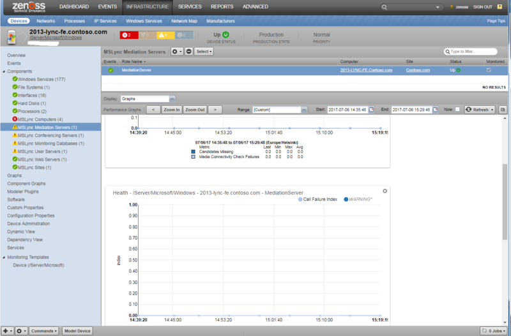Collapse the Components tree section

click(x=4, y=71)
